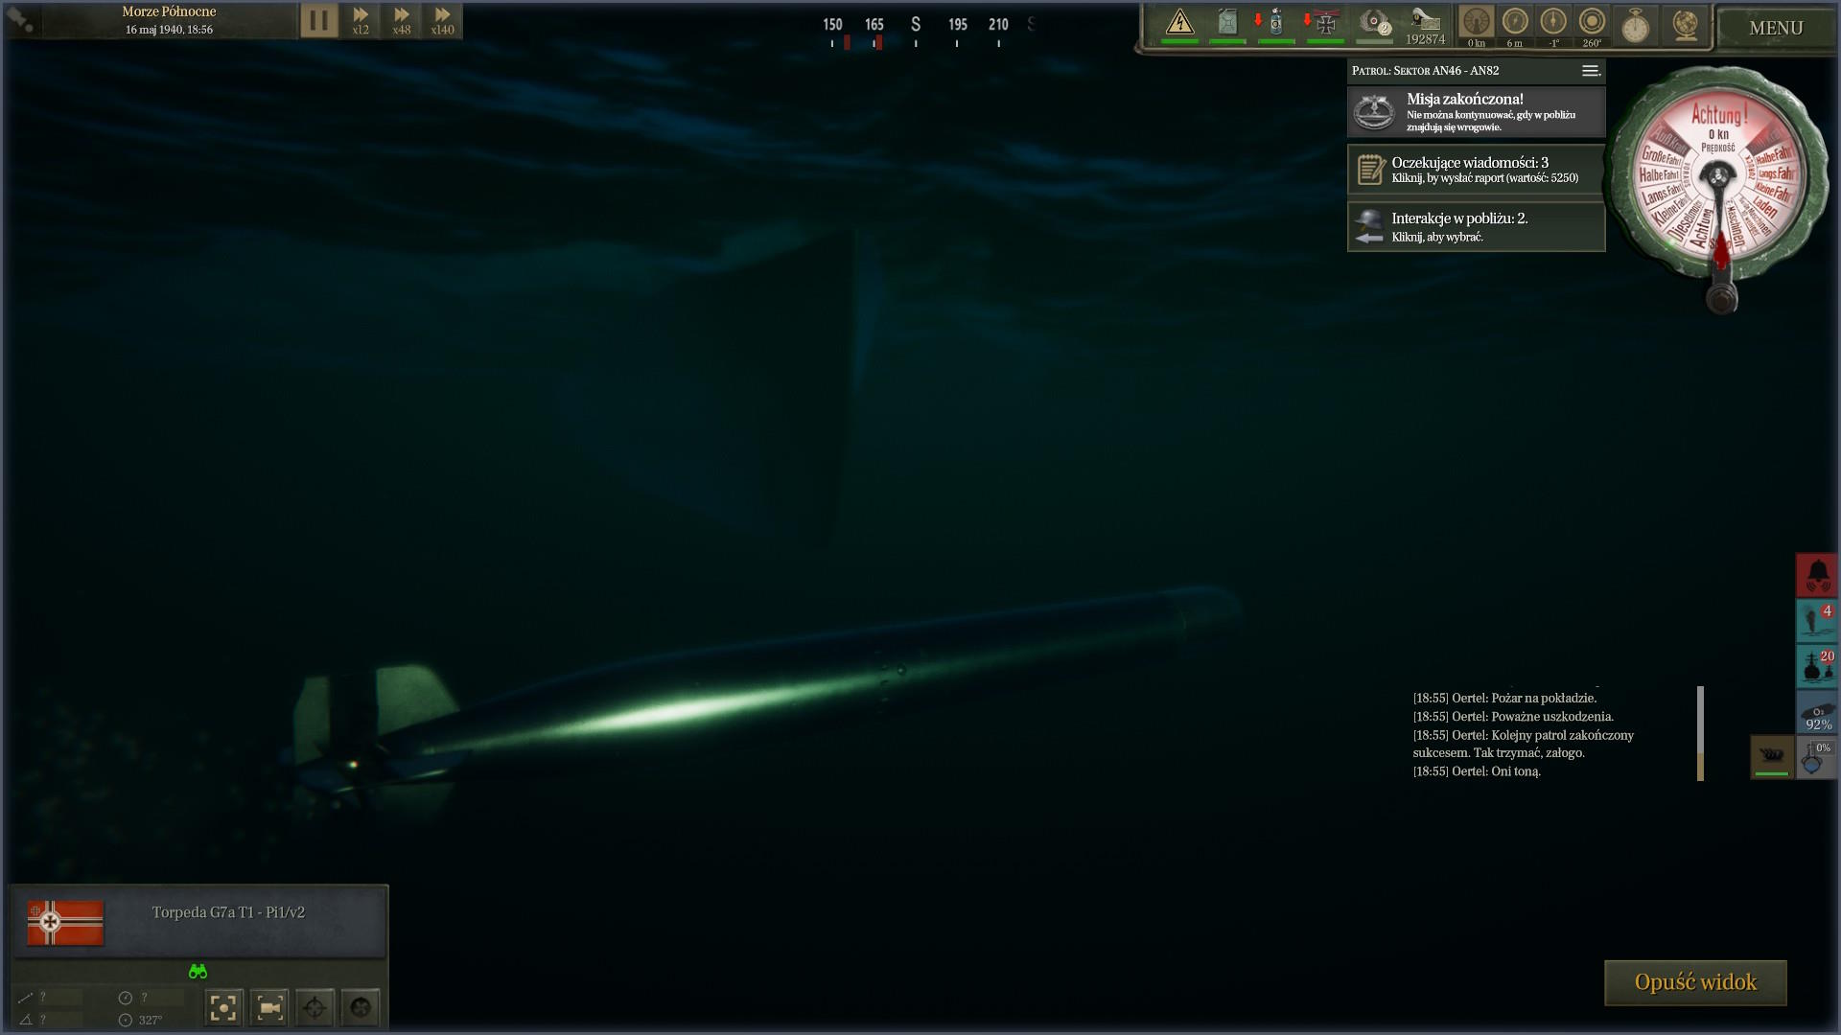Pause the game simulation
1841x1035 pixels.
click(319, 20)
